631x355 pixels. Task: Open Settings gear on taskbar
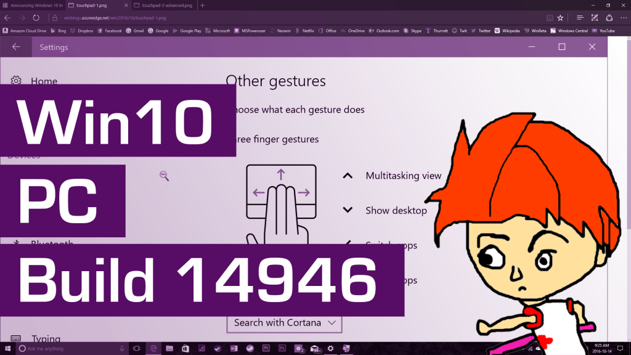pos(330,349)
